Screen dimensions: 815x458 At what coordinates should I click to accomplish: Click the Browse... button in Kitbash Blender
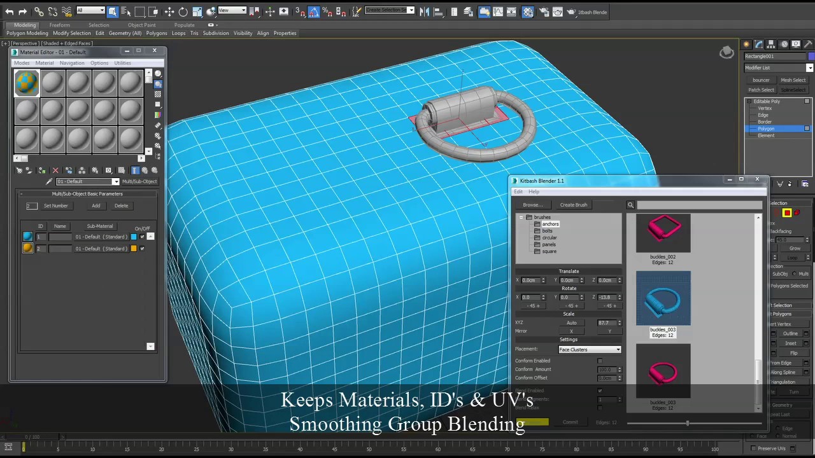533,205
